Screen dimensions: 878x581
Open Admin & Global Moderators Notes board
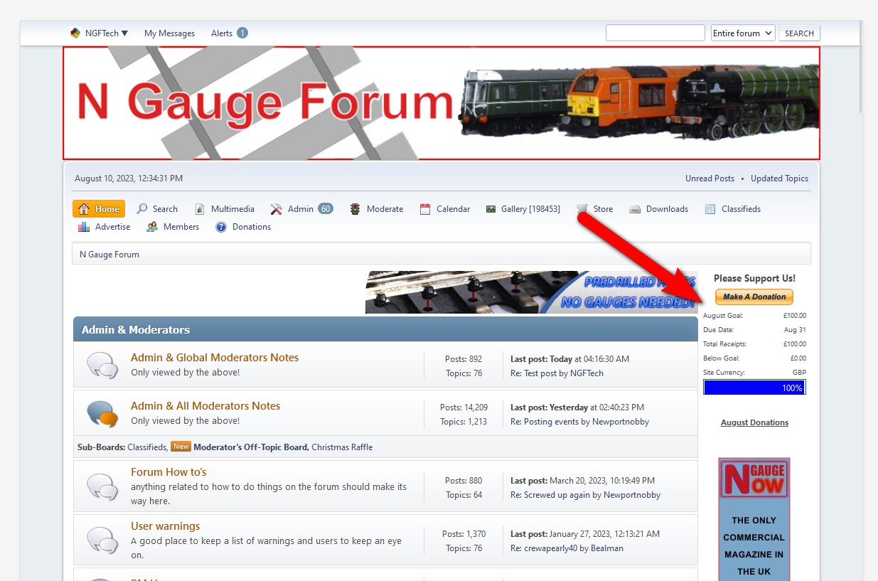point(215,358)
